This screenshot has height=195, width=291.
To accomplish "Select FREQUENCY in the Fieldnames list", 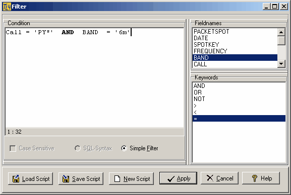I will pos(235,51).
